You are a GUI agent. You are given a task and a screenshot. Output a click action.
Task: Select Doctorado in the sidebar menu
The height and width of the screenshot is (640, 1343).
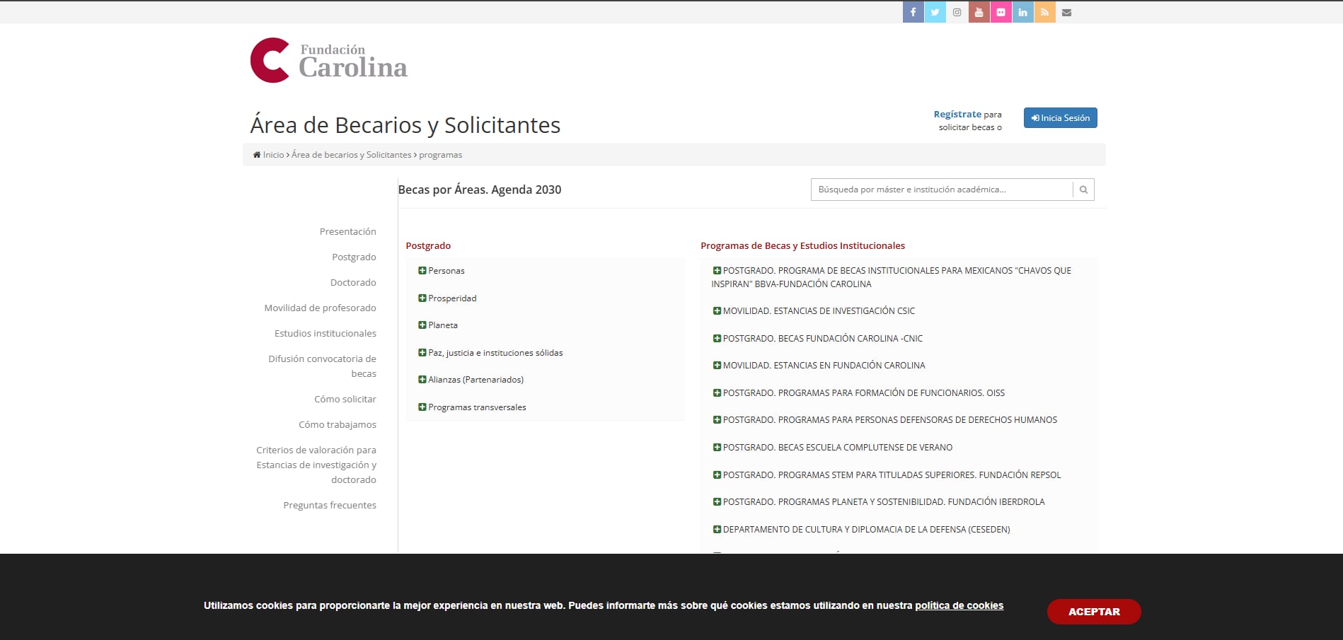(x=353, y=282)
